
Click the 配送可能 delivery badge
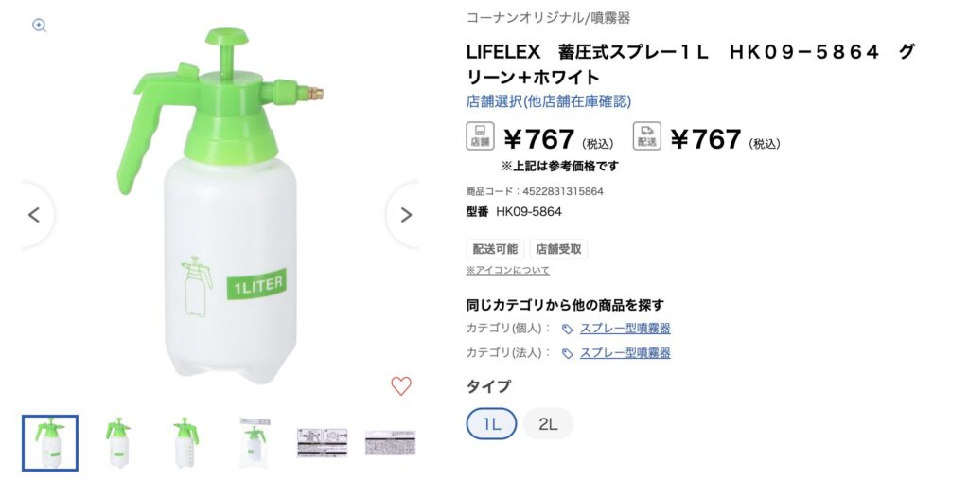point(495,249)
